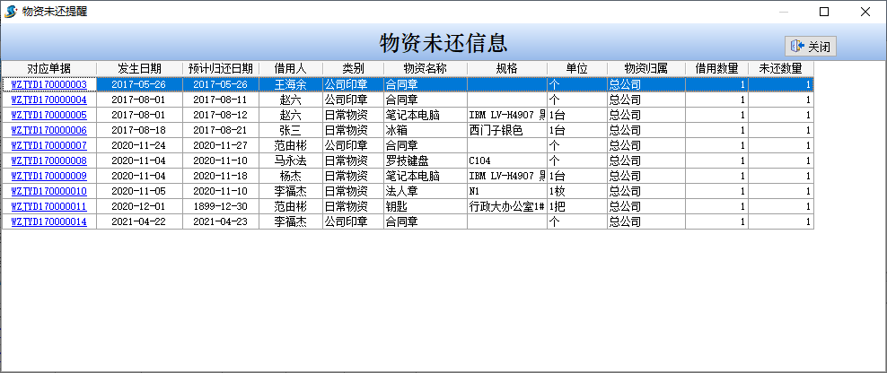Click the 1899-12-30 return date cell
The height and width of the screenshot is (373, 887).
(x=220, y=206)
